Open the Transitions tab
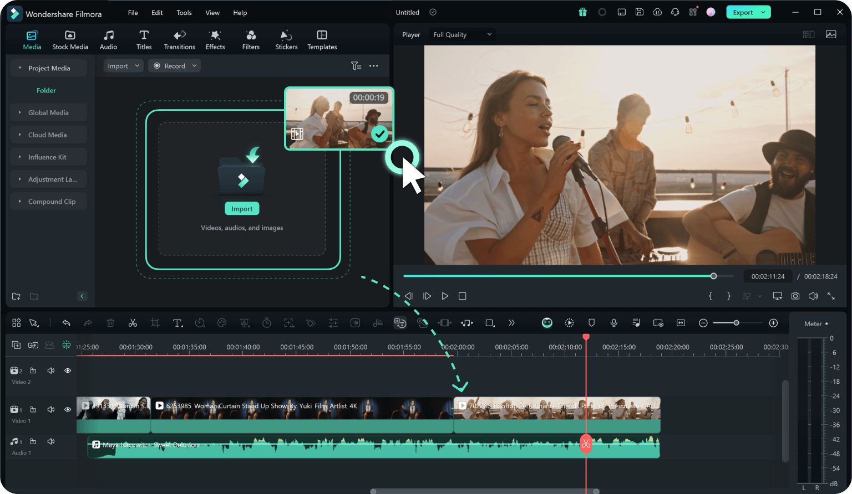The width and height of the screenshot is (852, 494). point(180,40)
